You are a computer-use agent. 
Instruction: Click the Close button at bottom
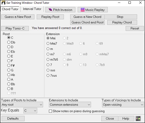[x=110, y=119]
